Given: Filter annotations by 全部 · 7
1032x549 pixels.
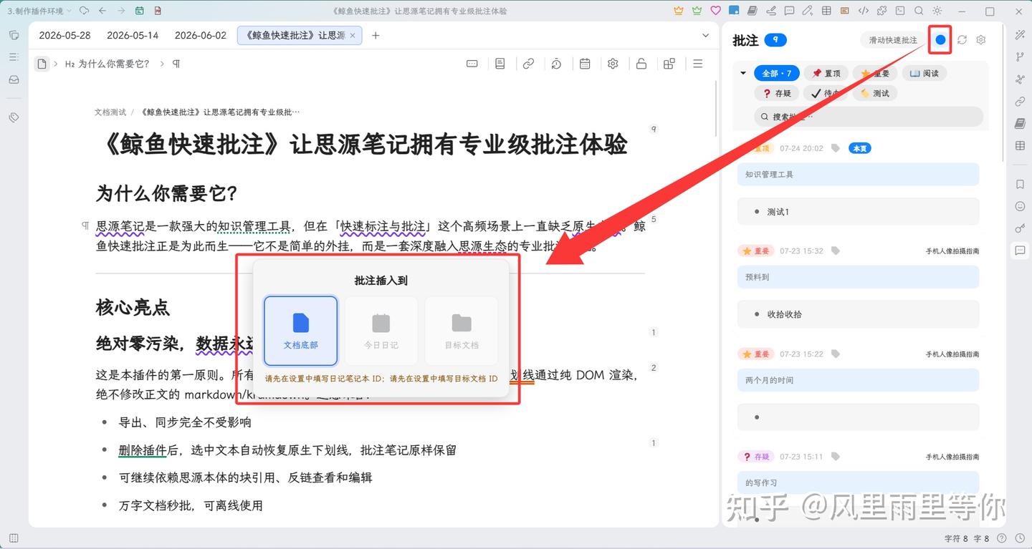Looking at the screenshot, I should tap(776, 73).
